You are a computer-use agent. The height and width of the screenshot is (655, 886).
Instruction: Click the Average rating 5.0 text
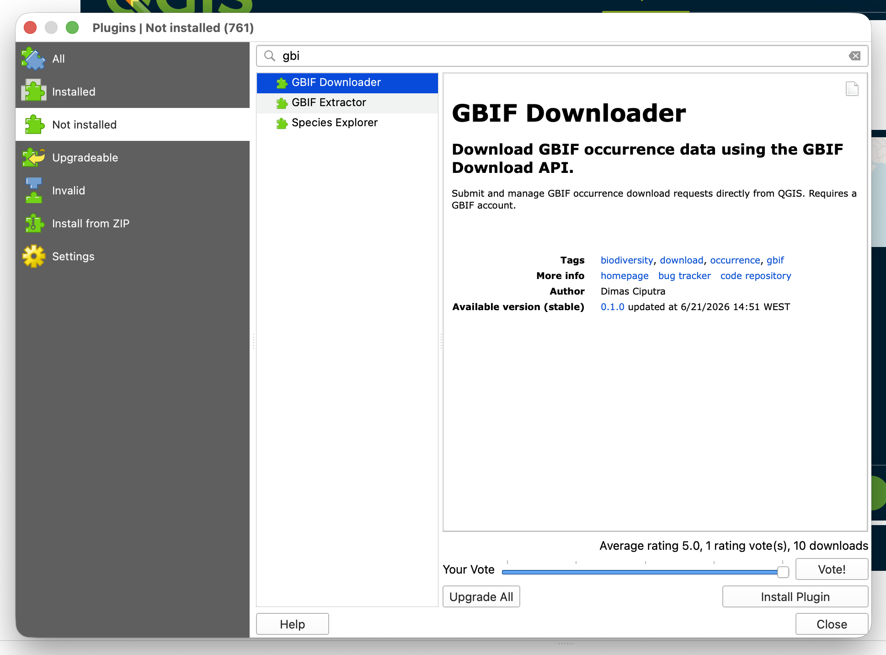[650, 546]
